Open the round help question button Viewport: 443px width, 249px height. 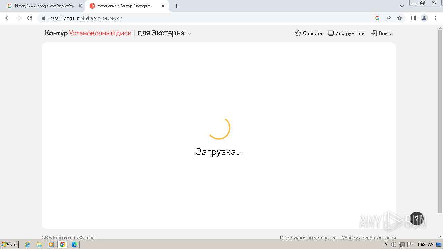pyautogui.click(x=417, y=219)
